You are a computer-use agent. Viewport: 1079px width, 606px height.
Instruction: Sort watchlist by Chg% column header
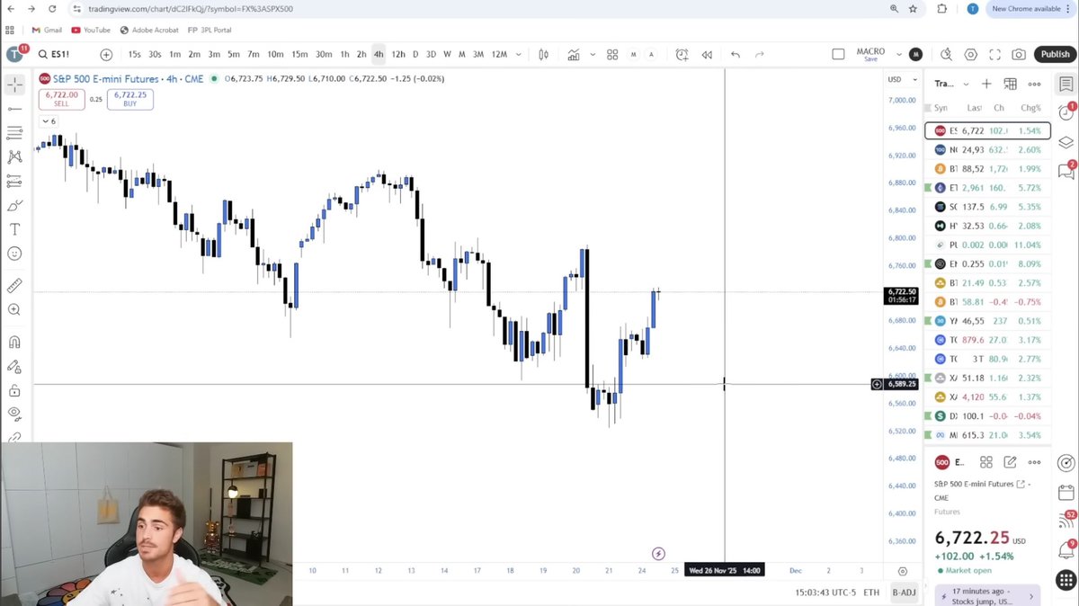pyautogui.click(x=1030, y=108)
